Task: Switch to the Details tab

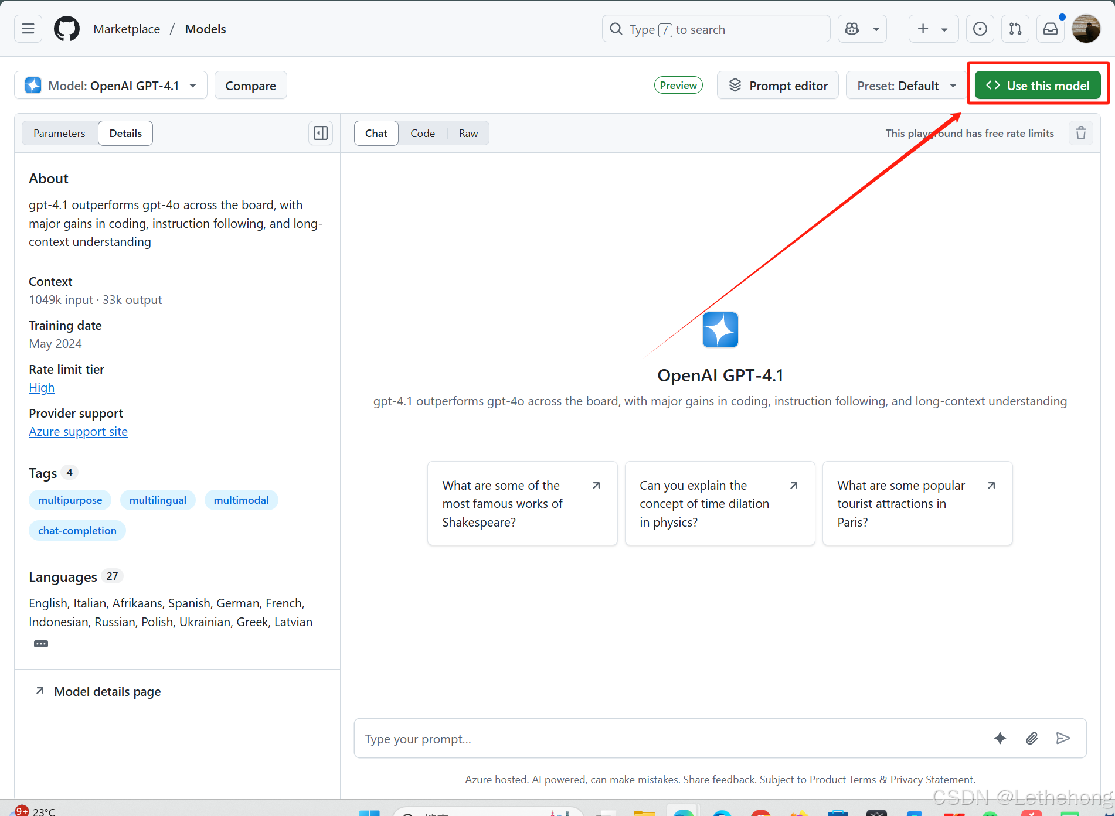Action: point(125,133)
